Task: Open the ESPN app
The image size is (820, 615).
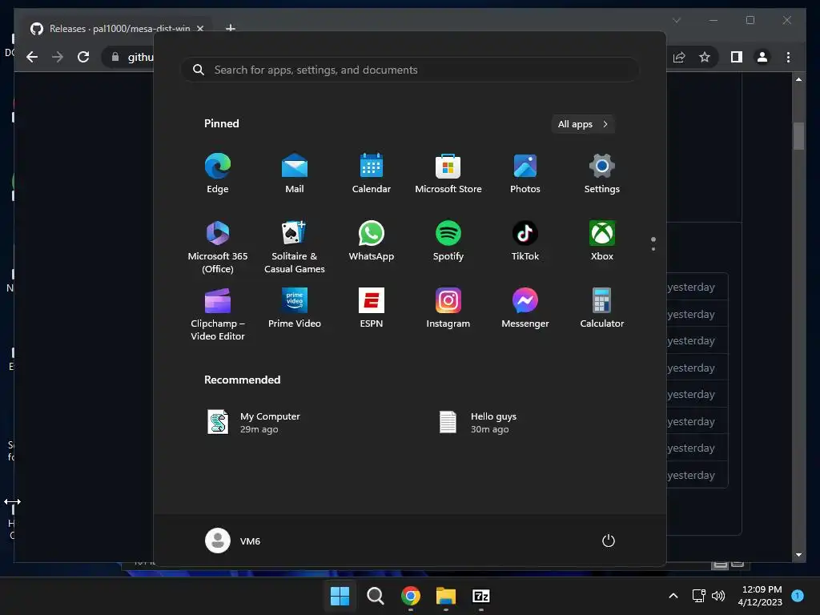Action: (372, 308)
